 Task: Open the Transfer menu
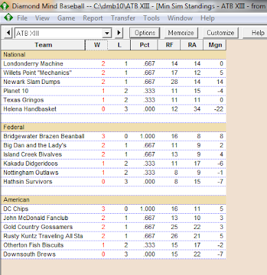[x=123, y=18]
